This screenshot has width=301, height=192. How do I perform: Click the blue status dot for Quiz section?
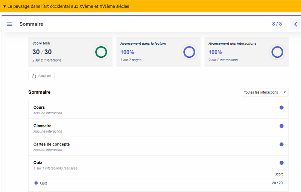point(281,163)
